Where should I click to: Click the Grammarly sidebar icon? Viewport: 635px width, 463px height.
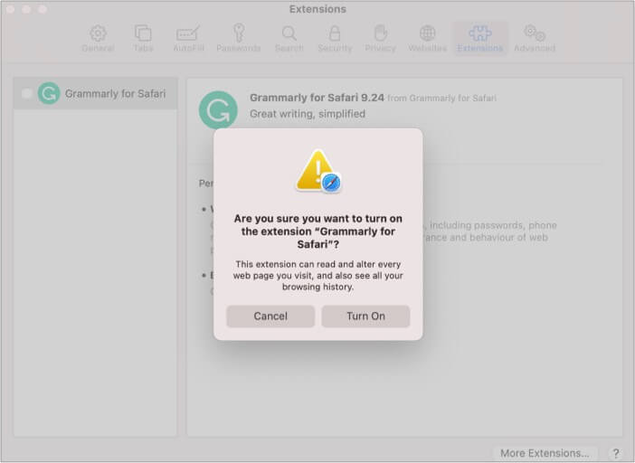[x=49, y=93]
